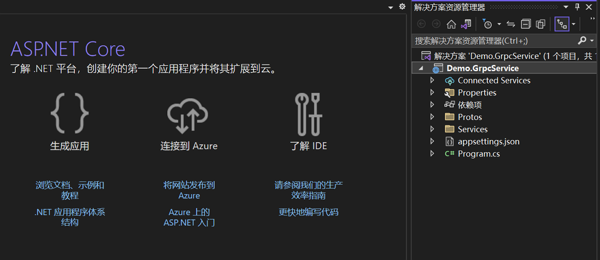Open 将网站发布到 Azure link
600x260 pixels.
(x=189, y=191)
